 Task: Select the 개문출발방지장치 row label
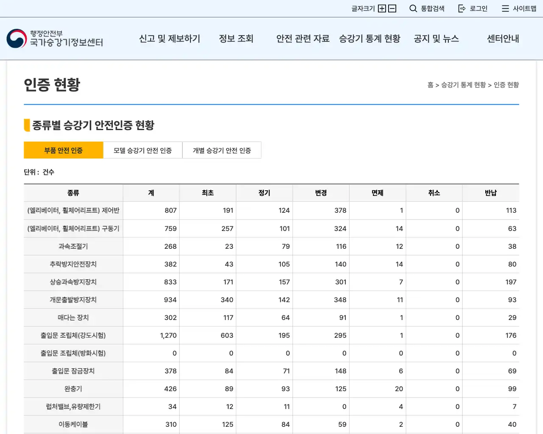click(x=73, y=300)
